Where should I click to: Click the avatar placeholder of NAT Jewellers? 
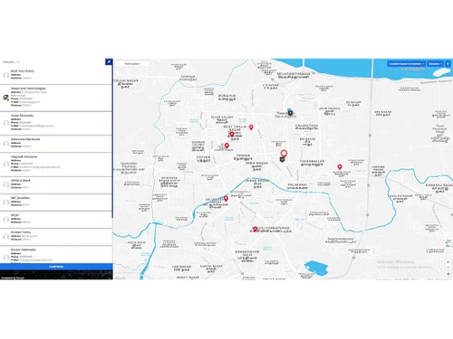(5, 202)
